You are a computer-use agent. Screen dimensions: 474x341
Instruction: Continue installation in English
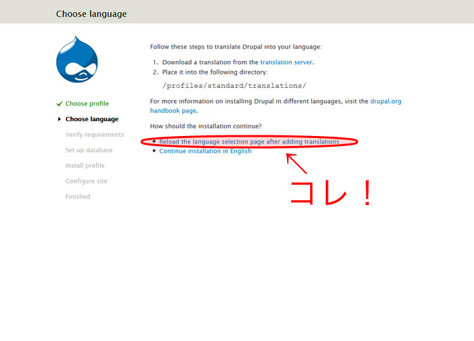[205, 151]
